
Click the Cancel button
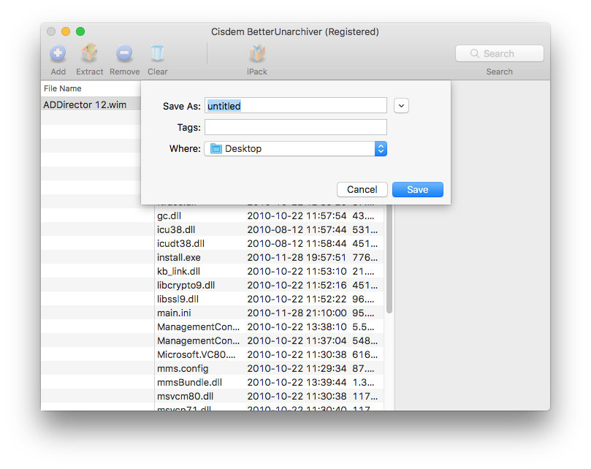[x=362, y=189]
